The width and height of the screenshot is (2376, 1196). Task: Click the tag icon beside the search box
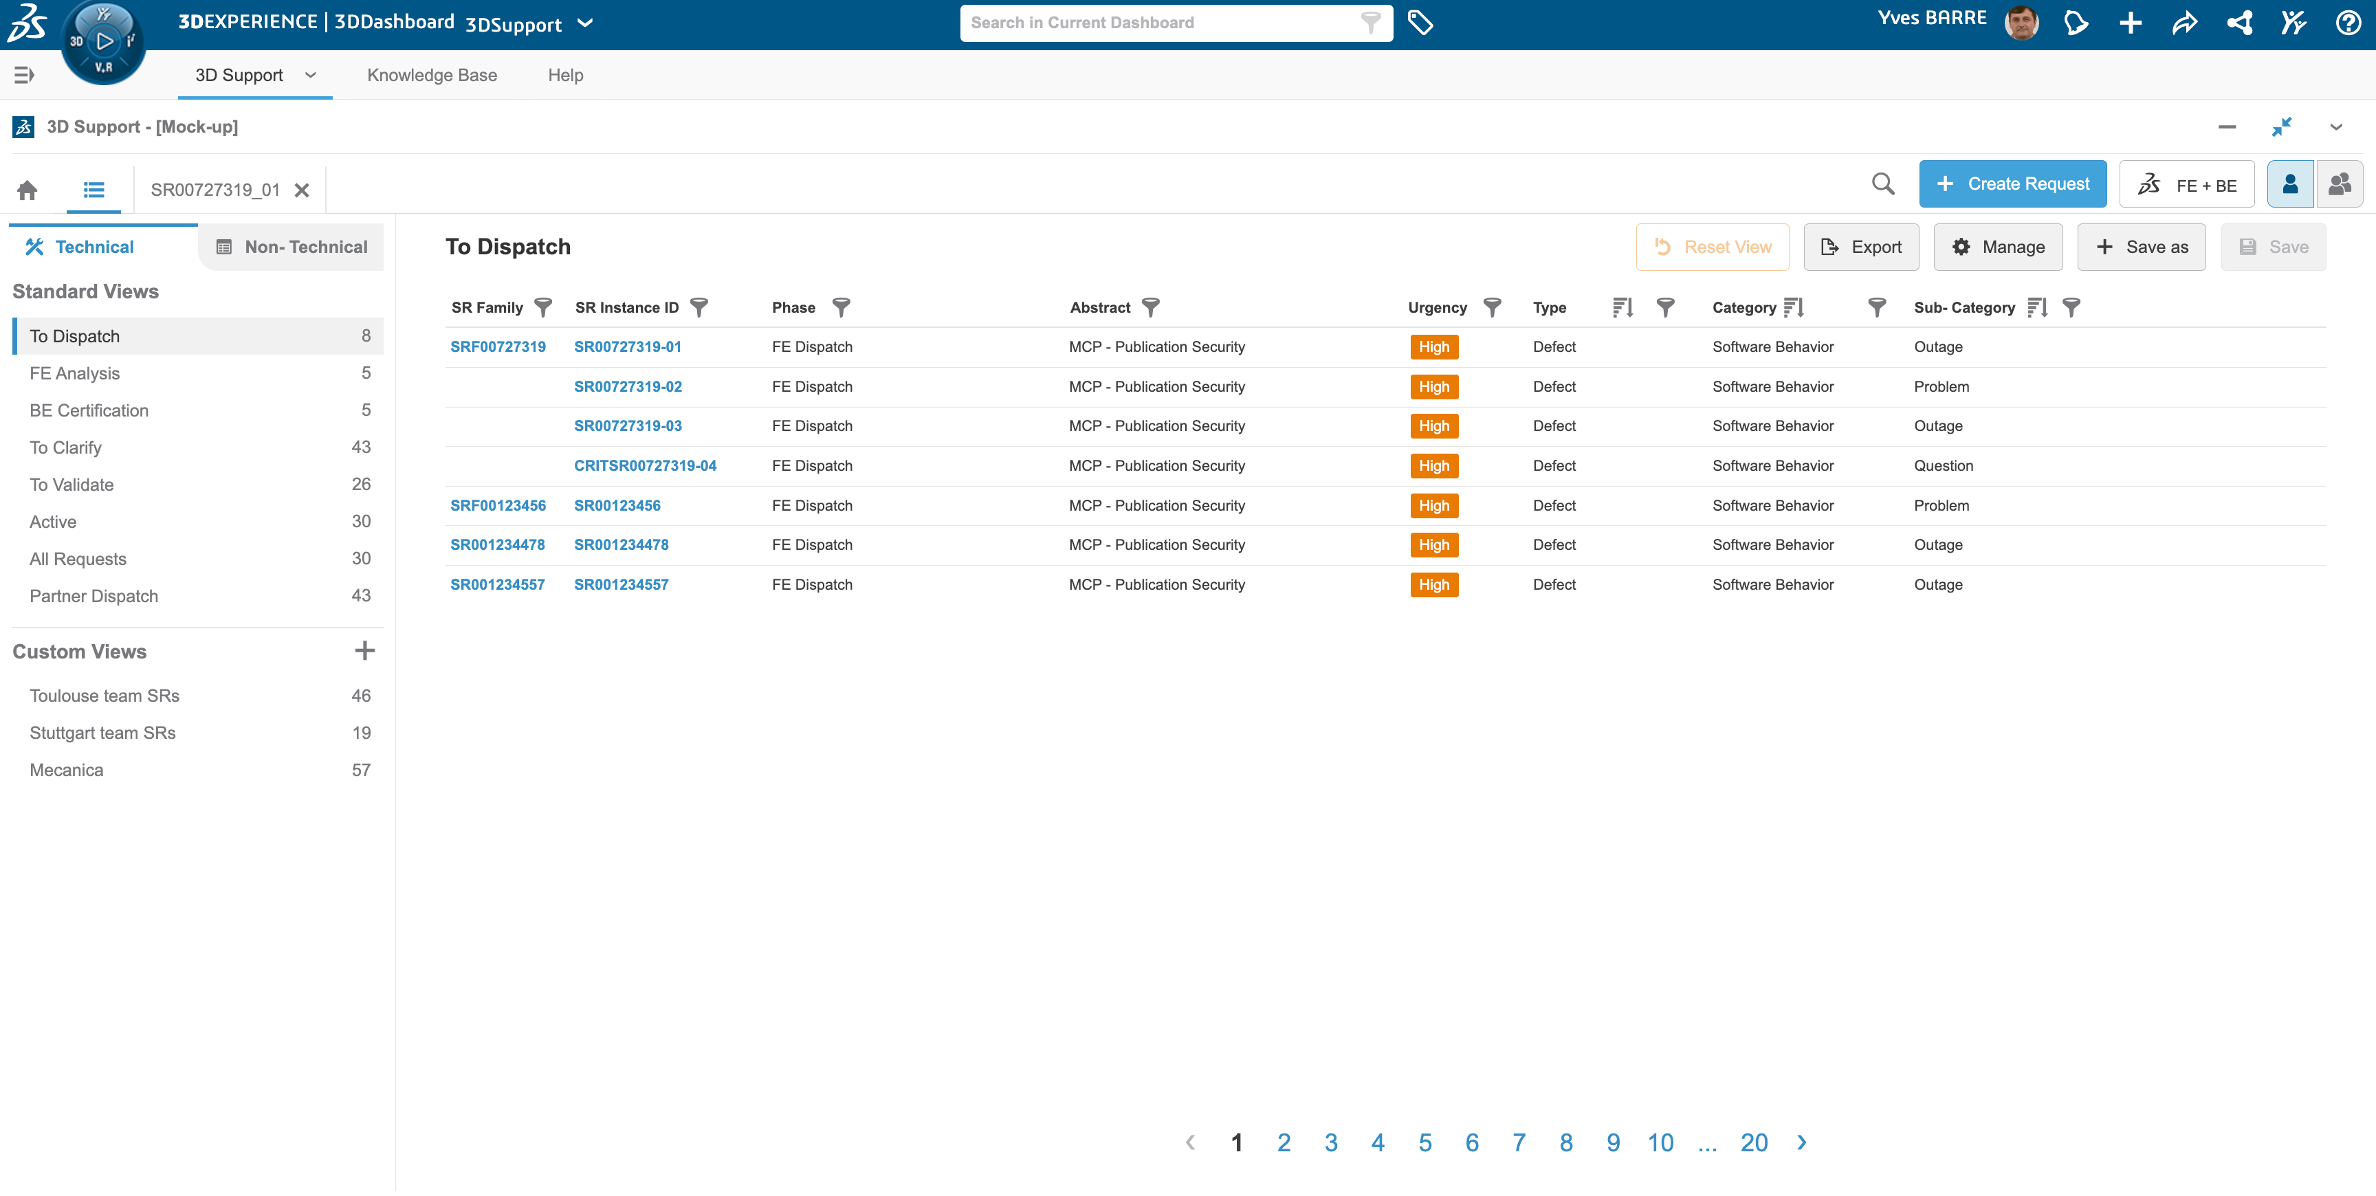pyautogui.click(x=1420, y=23)
